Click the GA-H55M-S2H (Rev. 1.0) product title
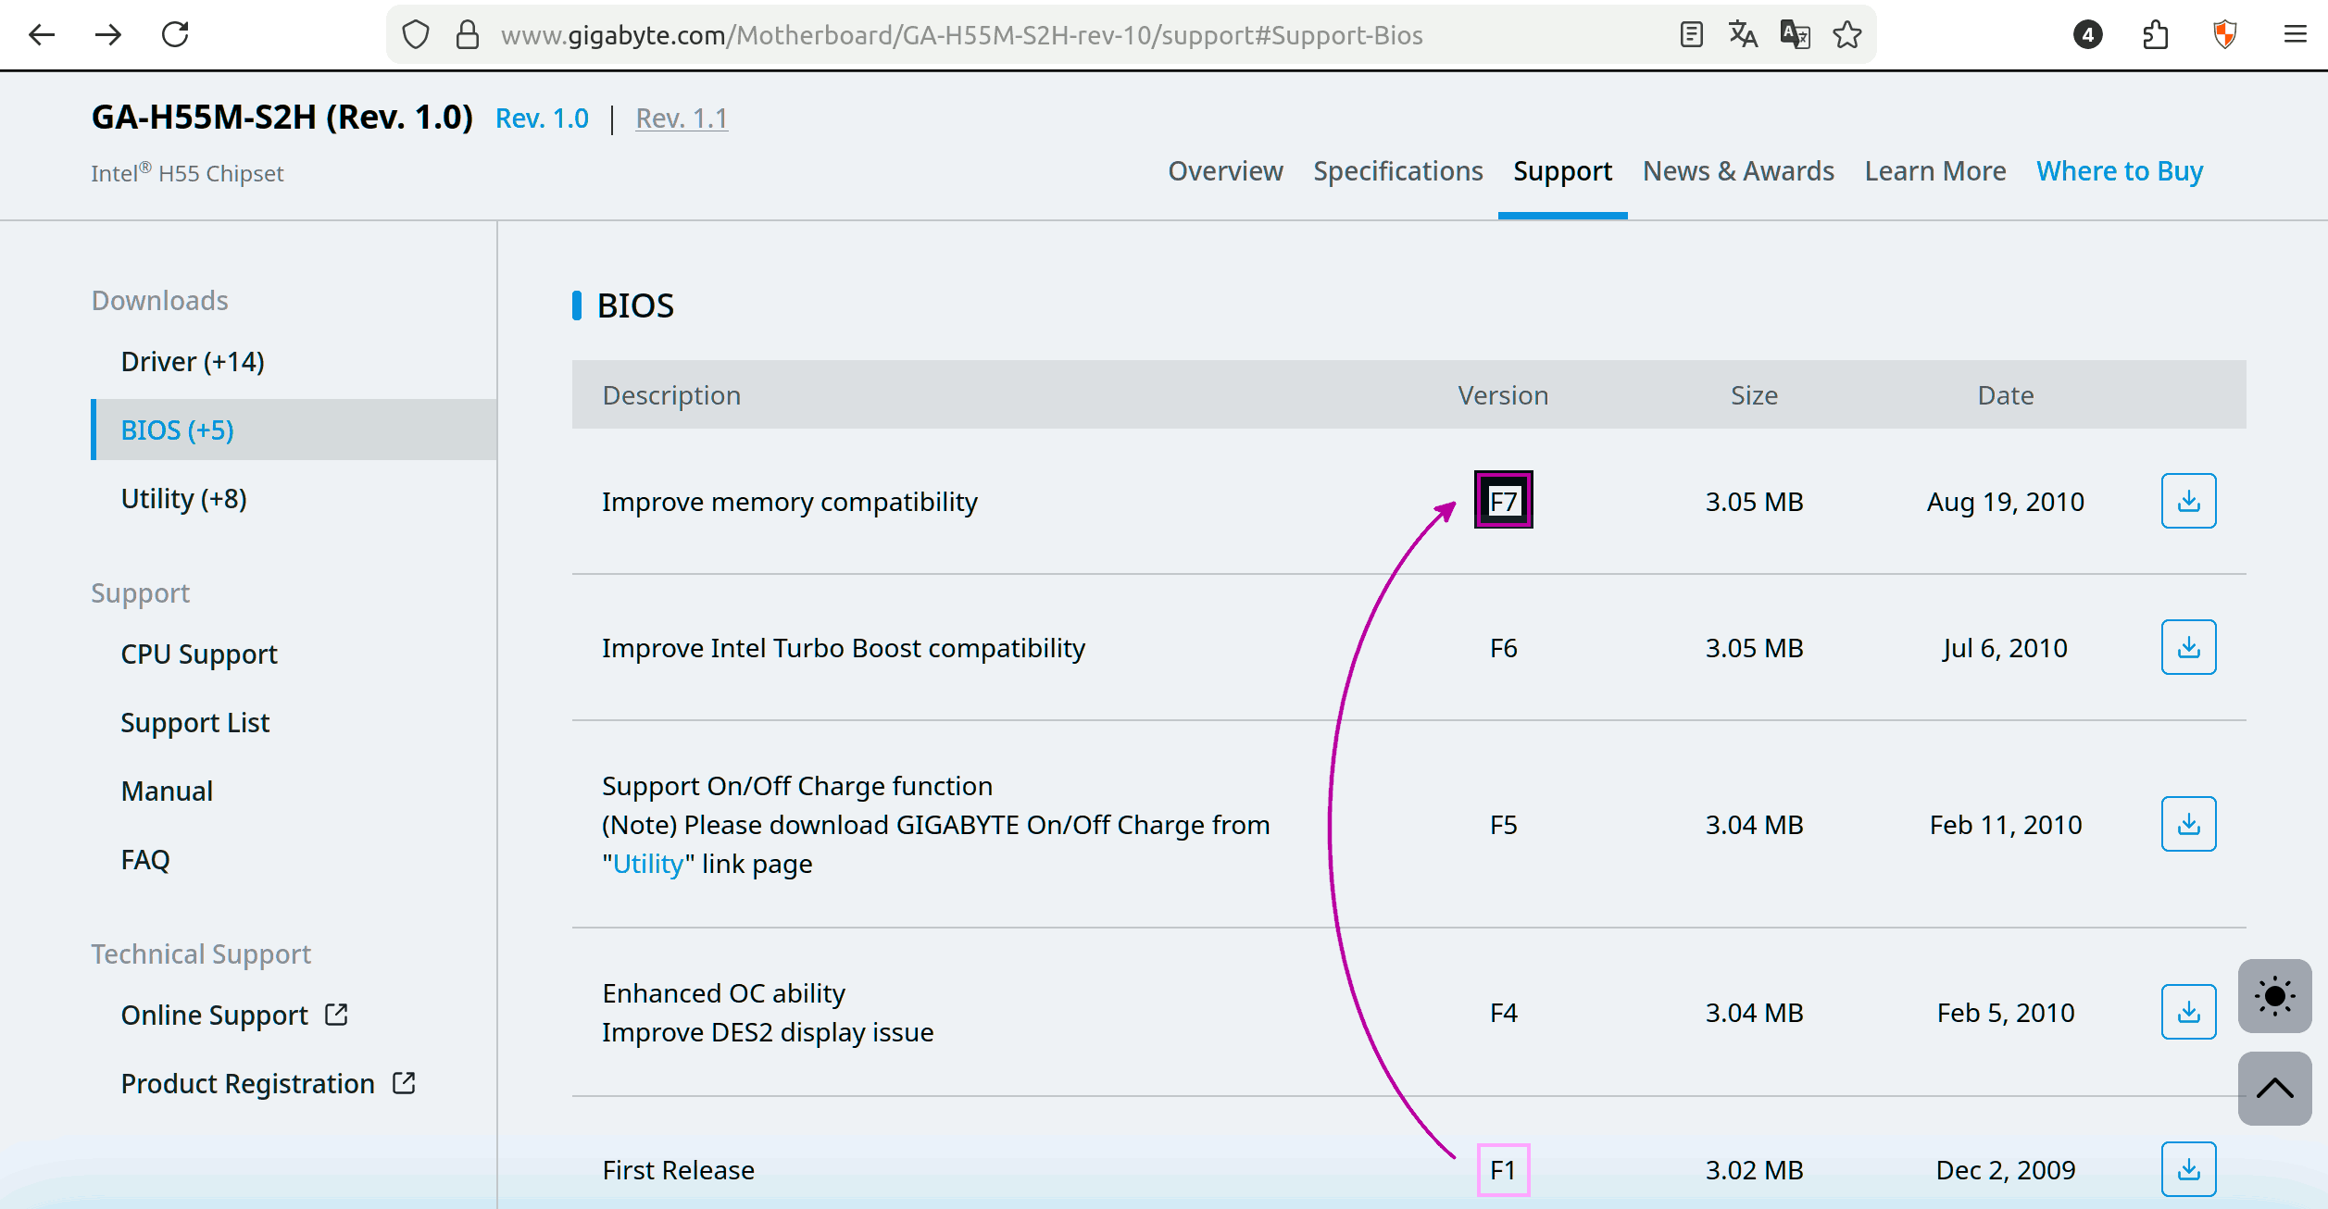 (282, 118)
